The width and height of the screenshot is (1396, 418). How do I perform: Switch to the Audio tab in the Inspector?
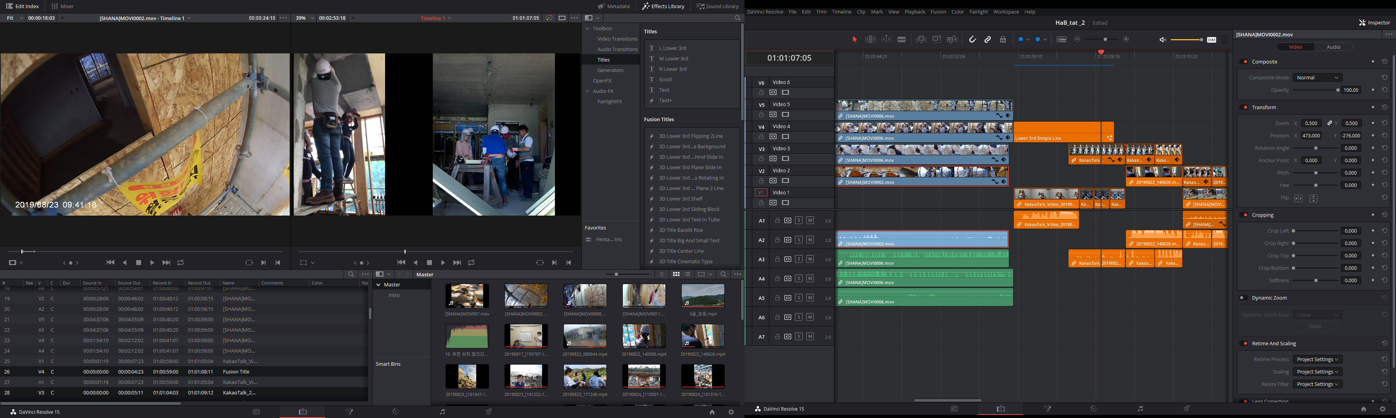[x=1333, y=47]
